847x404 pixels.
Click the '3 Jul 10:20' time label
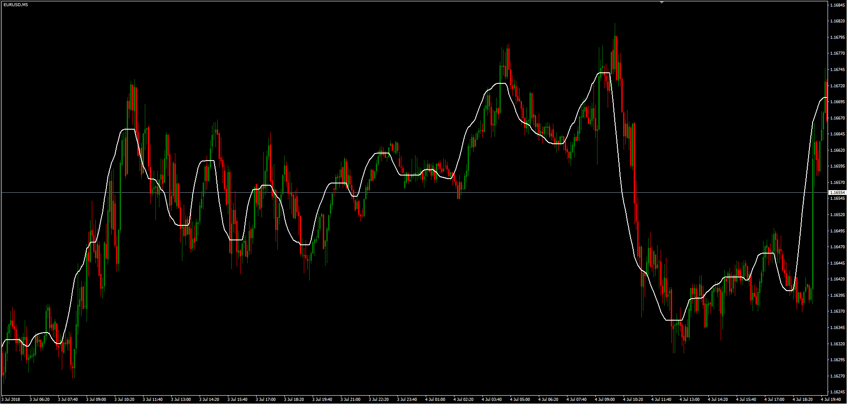pyautogui.click(x=124, y=400)
